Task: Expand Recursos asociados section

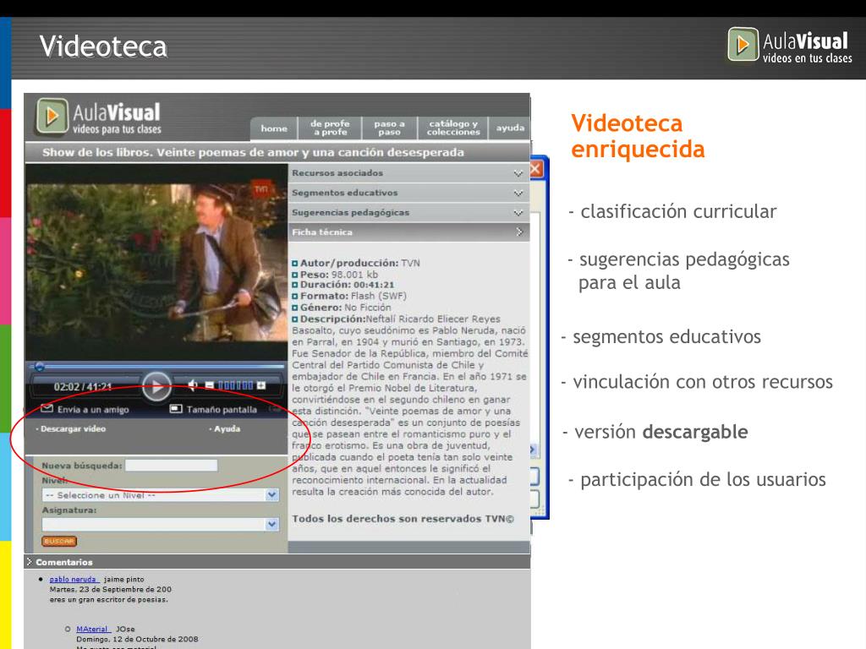Action: click(x=408, y=172)
